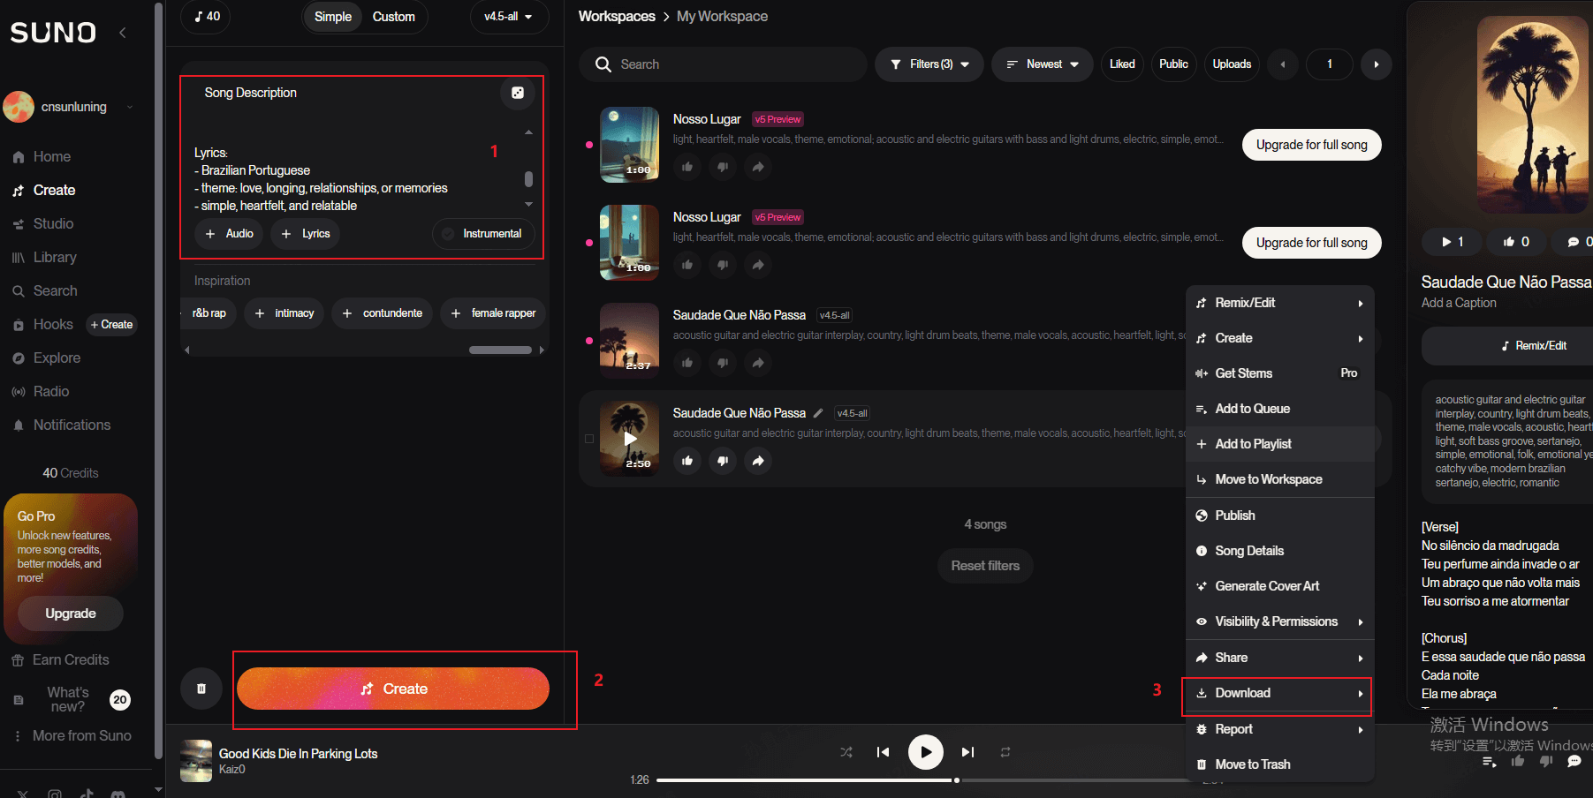
Task: Enable the Liked filter
Action: (x=1121, y=64)
